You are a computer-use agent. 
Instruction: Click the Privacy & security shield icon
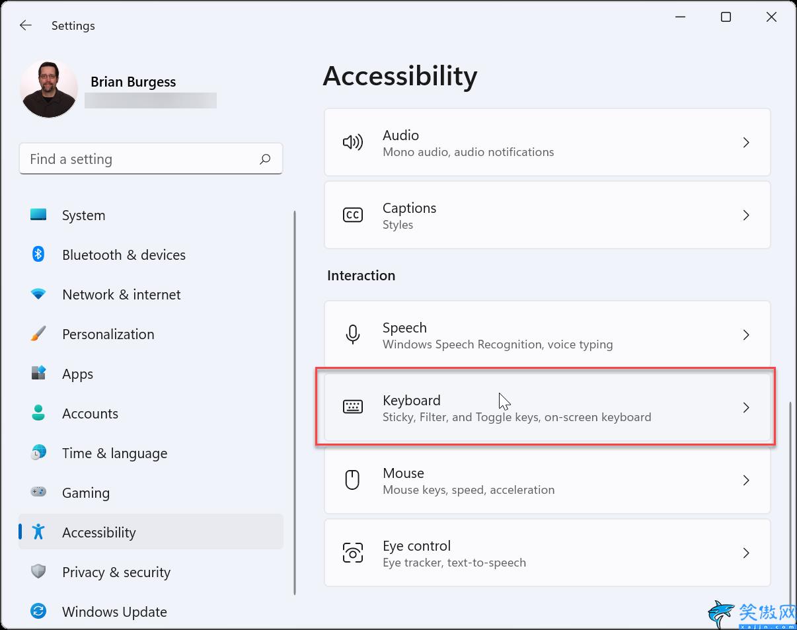click(x=38, y=571)
